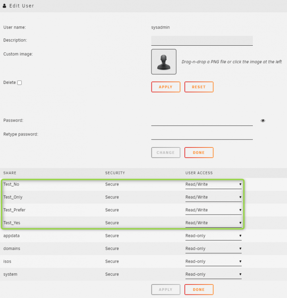
Task: Open the domains user access dropdown
Action: pos(213,249)
